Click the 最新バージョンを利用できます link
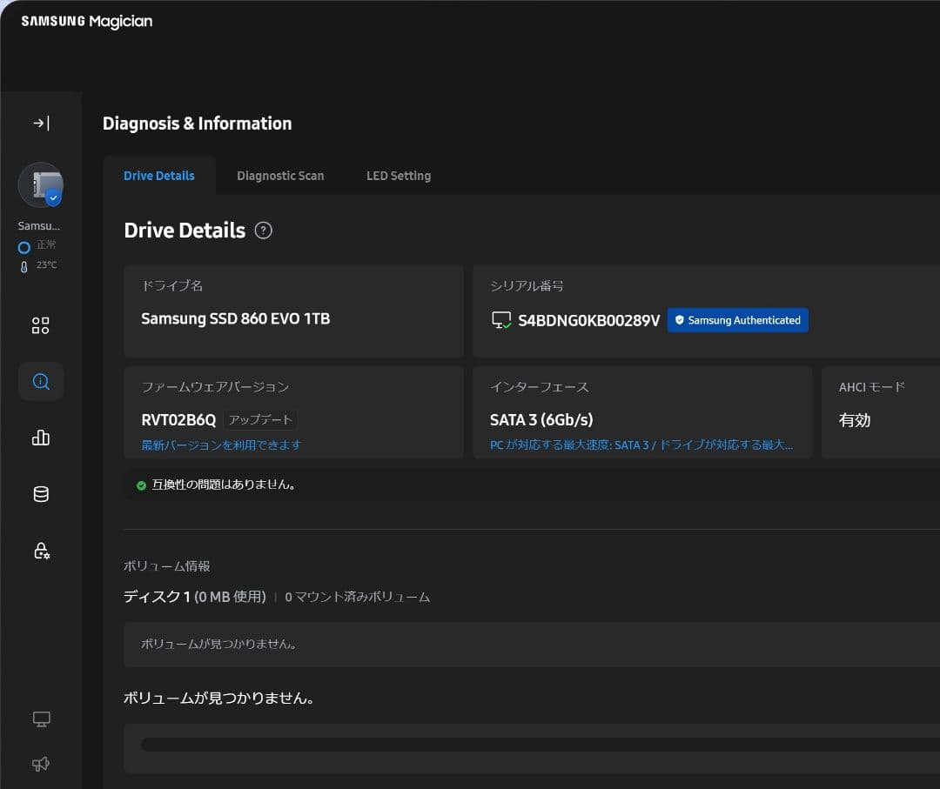The height and width of the screenshot is (789, 940). 221,445
